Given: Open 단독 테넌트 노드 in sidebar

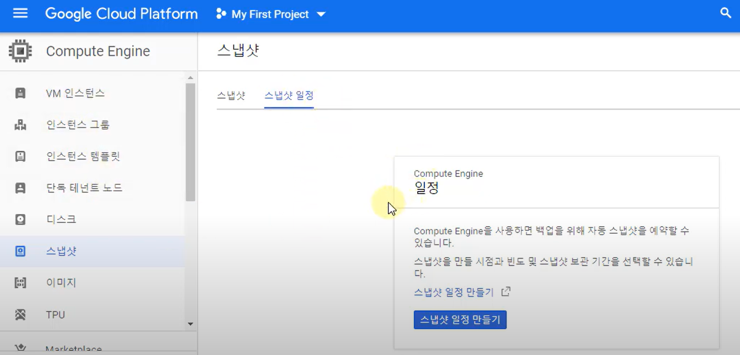Looking at the screenshot, I should click(92, 188).
